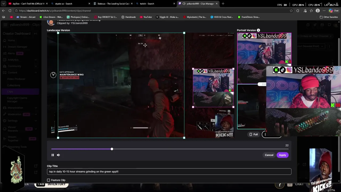341x192 pixels.
Task: Select bottom-right handle of landscape crop box
Action: (x=184, y=138)
